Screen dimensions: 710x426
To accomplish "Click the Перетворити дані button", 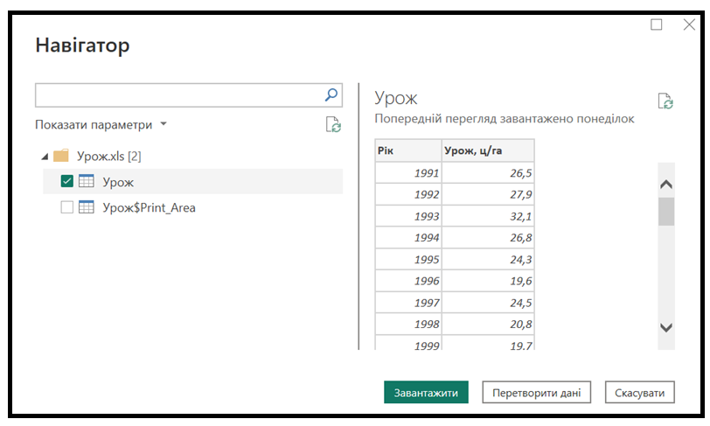I will (x=537, y=393).
